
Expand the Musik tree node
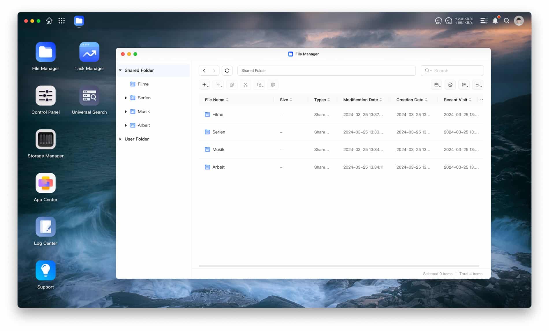tap(126, 111)
